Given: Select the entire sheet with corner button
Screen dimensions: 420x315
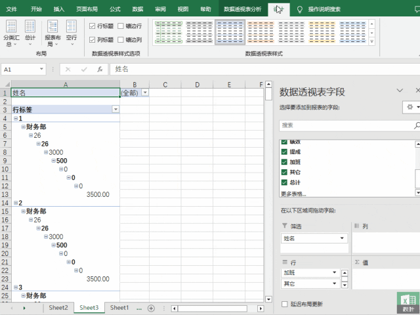Looking at the screenshot, I should coord(6,85).
